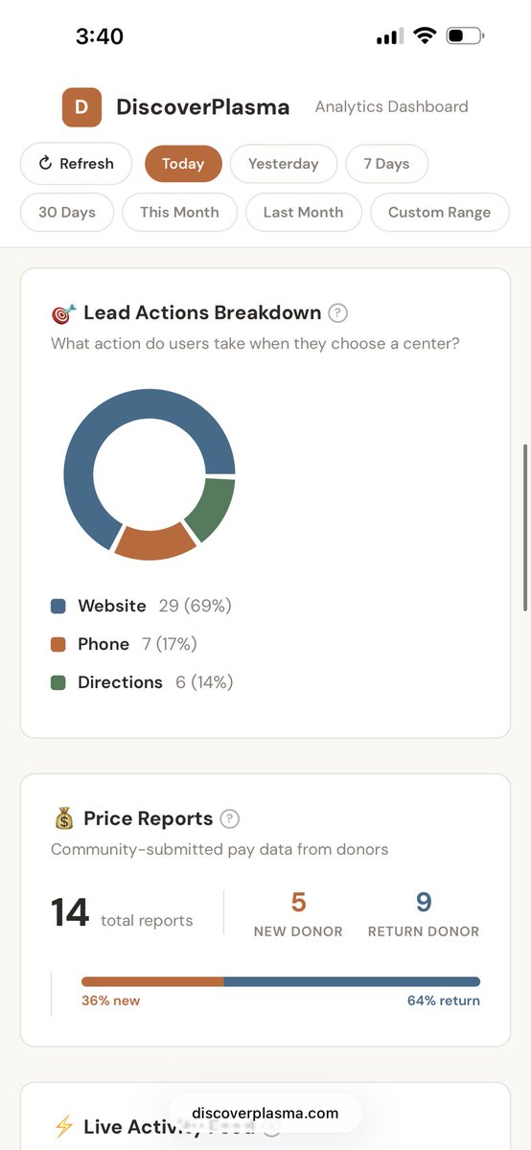Click the blue Website legend swatch
531x1150 pixels.
coord(58,607)
